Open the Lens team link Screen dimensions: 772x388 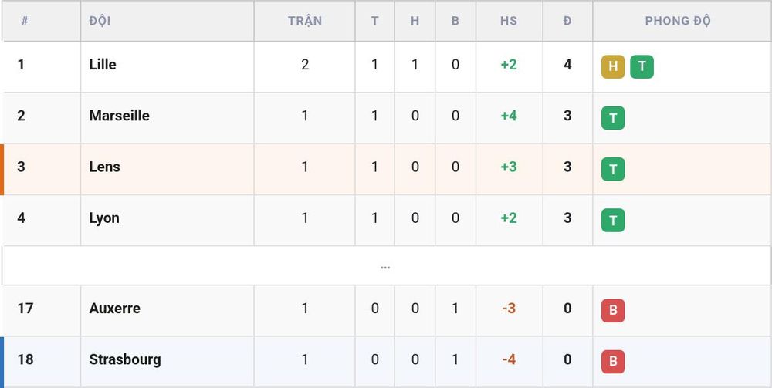[104, 167]
